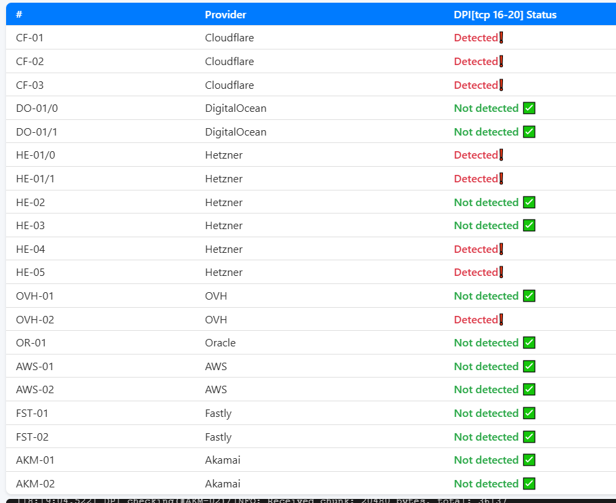
Task: Click 'Not detected' status text in AKM-02 row
Action: click(486, 483)
